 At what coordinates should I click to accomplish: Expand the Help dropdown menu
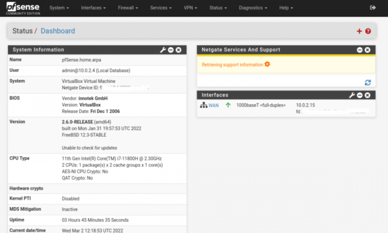click(x=286, y=8)
